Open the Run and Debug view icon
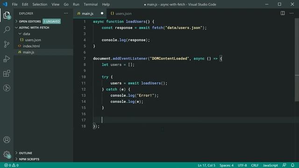This screenshot has width=299, height=168. click(x=7, y=59)
